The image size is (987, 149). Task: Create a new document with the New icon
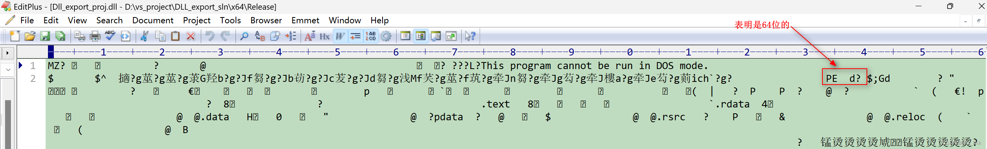[15, 36]
